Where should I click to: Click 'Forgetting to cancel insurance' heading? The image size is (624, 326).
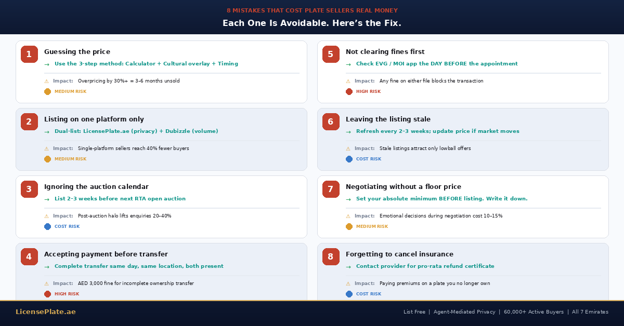(399, 254)
